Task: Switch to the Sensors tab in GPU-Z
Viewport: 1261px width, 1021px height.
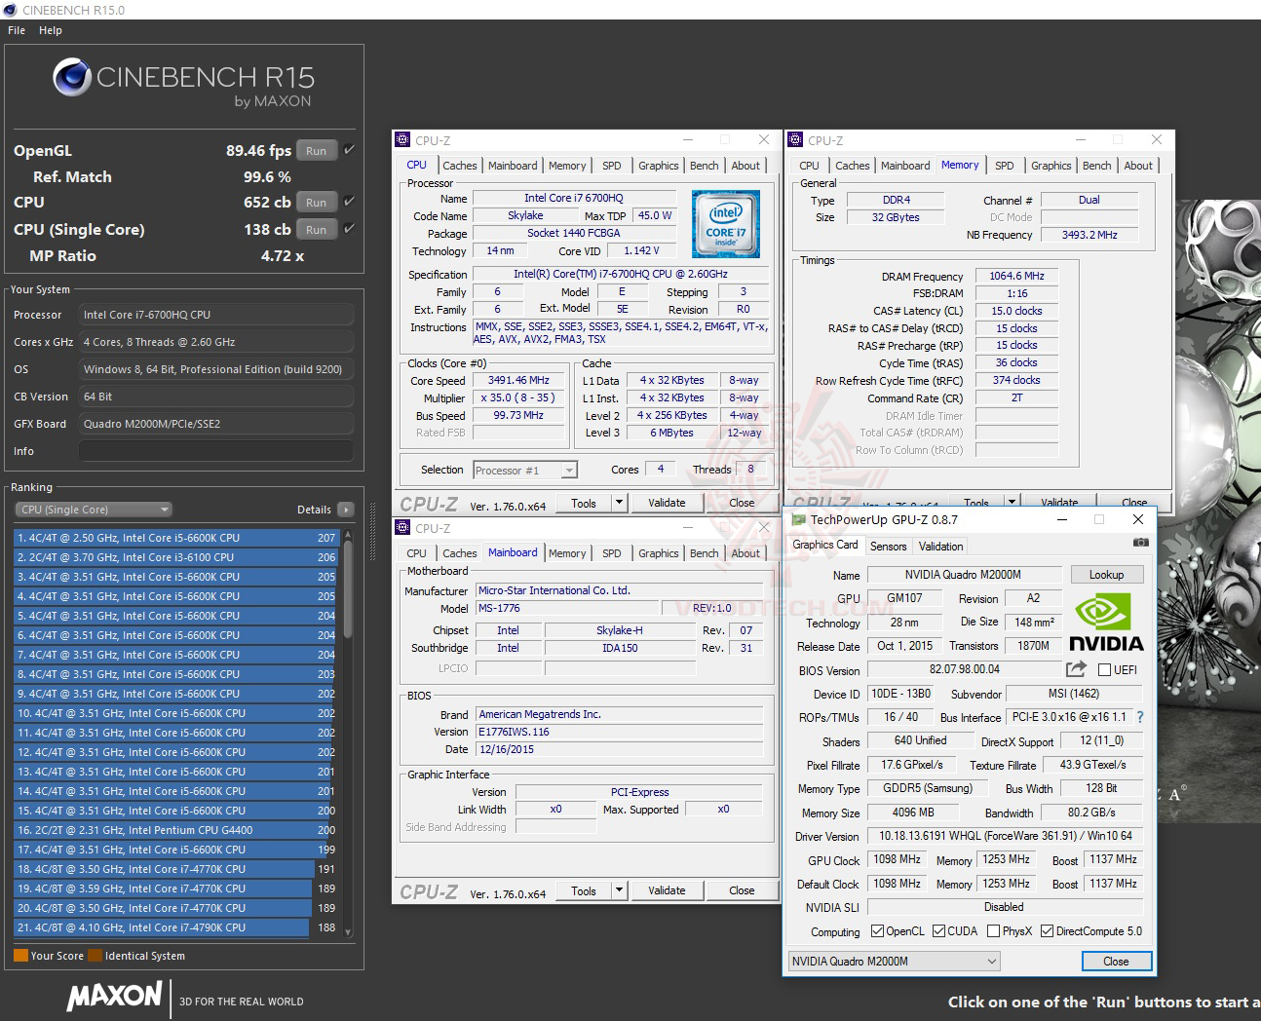Action: (888, 547)
